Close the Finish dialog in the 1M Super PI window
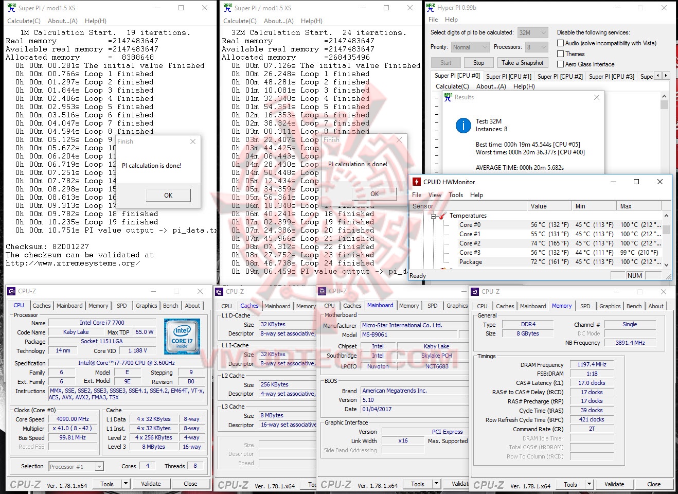The image size is (678, 494). (x=193, y=142)
